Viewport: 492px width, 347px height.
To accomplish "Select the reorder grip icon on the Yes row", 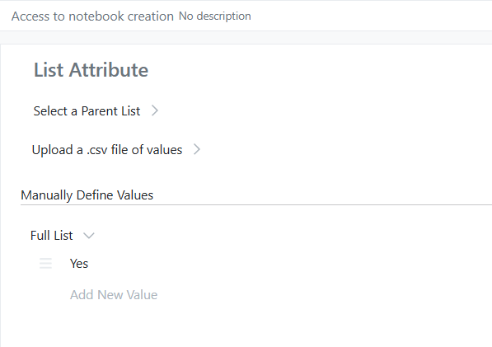I will [x=45, y=263].
